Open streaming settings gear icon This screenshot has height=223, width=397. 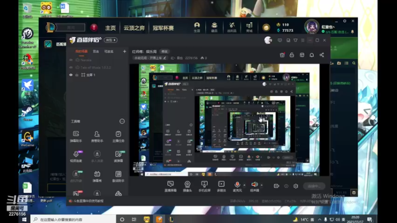click(x=296, y=186)
